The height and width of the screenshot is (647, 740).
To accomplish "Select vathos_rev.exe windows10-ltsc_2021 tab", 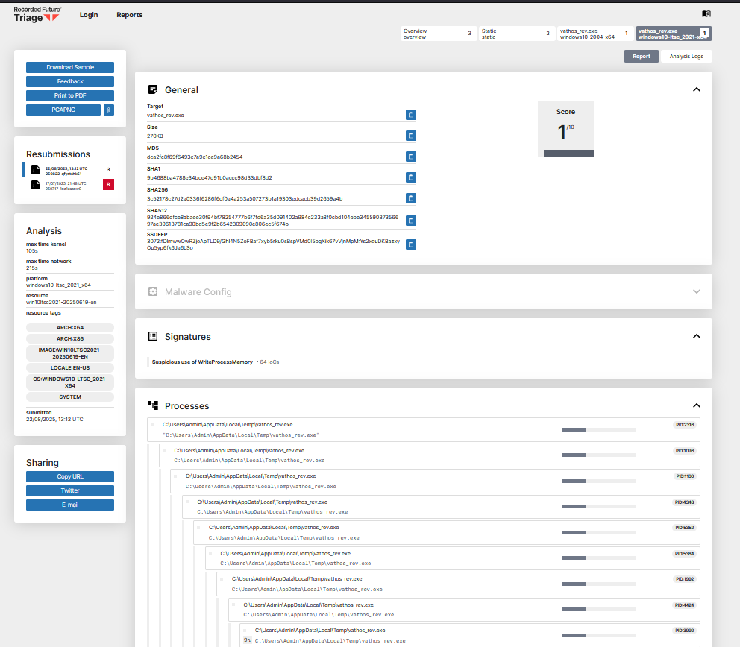I will coord(674,34).
